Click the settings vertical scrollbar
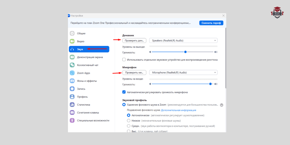Viewport: 290px width, 145px height. coord(225,58)
